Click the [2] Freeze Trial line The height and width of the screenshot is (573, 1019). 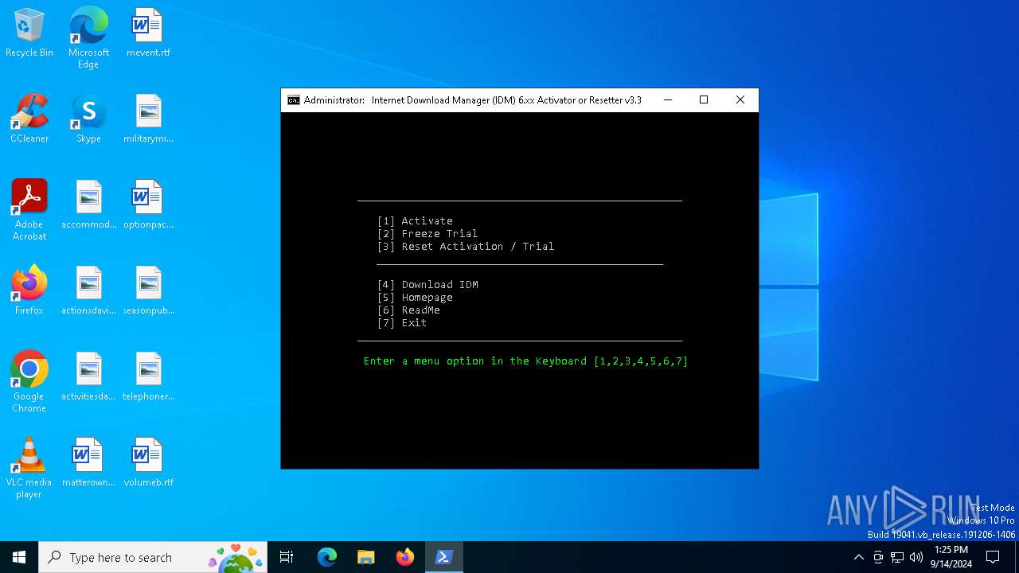[428, 234]
